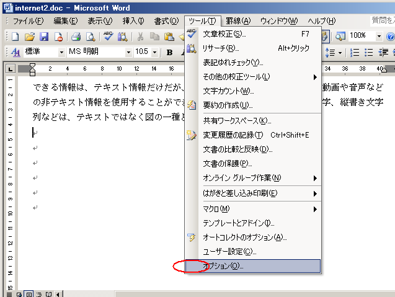Click the Permission restricted document icon

click(58, 37)
